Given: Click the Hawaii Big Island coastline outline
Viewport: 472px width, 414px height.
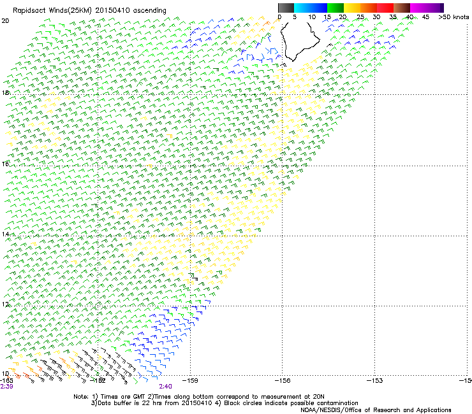Looking at the screenshot, I should pos(300,41).
